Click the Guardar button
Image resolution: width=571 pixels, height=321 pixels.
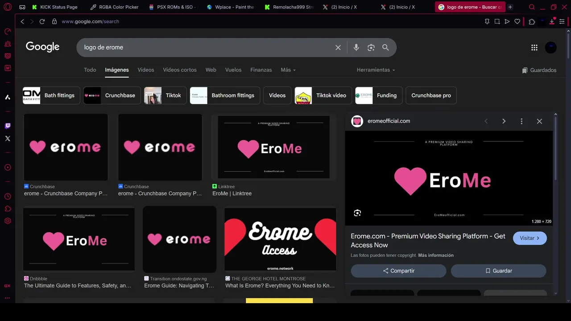coord(498,271)
